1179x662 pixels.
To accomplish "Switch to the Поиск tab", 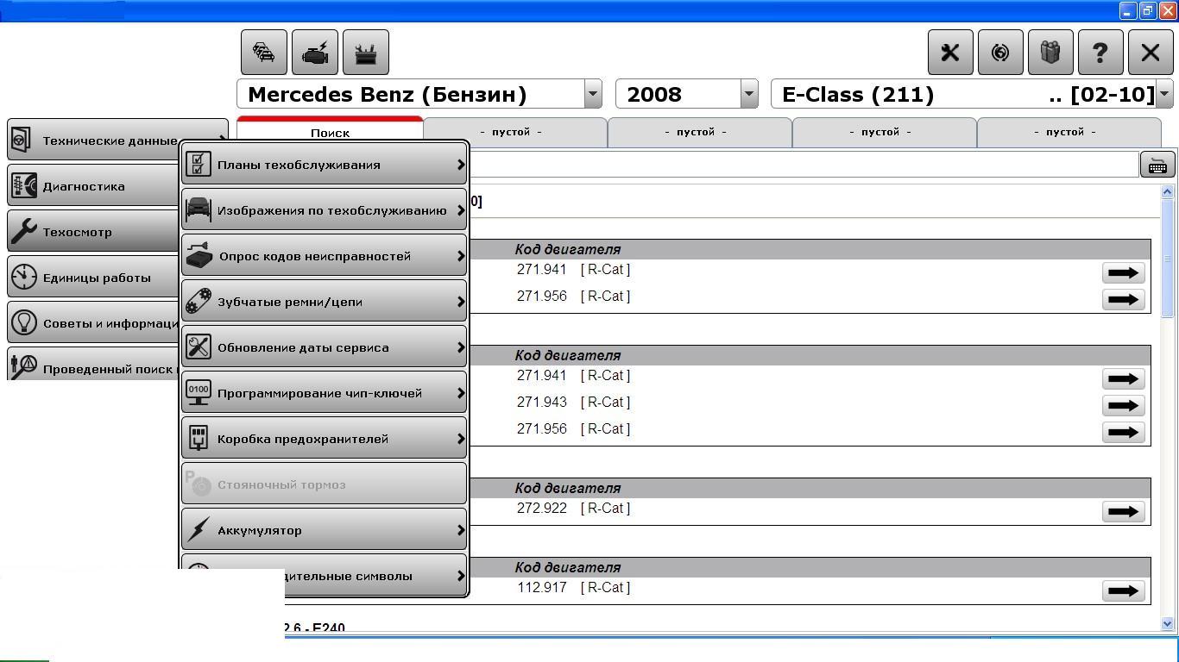I will pyautogui.click(x=330, y=132).
